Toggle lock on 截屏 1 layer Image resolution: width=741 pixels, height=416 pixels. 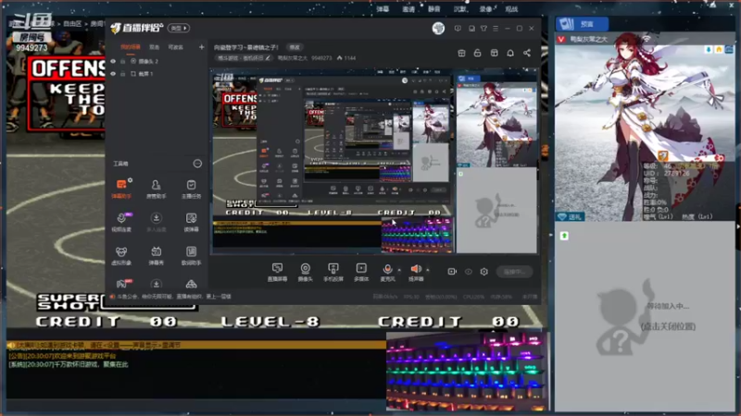click(x=123, y=74)
